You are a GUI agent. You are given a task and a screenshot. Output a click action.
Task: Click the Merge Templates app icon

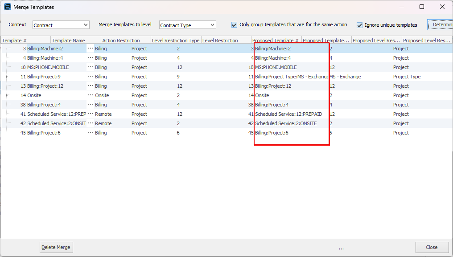pos(8,7)
